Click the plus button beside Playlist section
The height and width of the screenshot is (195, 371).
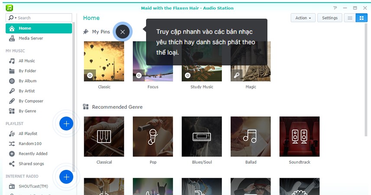[66, 124]
